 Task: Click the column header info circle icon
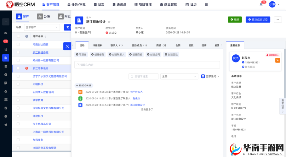[27, 36]
